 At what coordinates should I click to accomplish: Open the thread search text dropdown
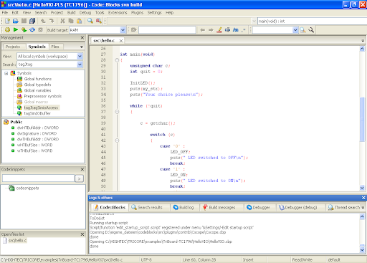click(295, 30)
